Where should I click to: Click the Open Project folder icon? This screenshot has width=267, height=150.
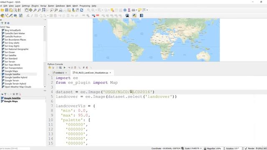tap(3, 10)
